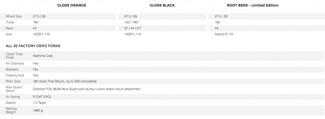Click the ALL 36 FACTORY GRIP2 FORKS heading
This screenshot has width=325, height=119.
click(33, 46)
